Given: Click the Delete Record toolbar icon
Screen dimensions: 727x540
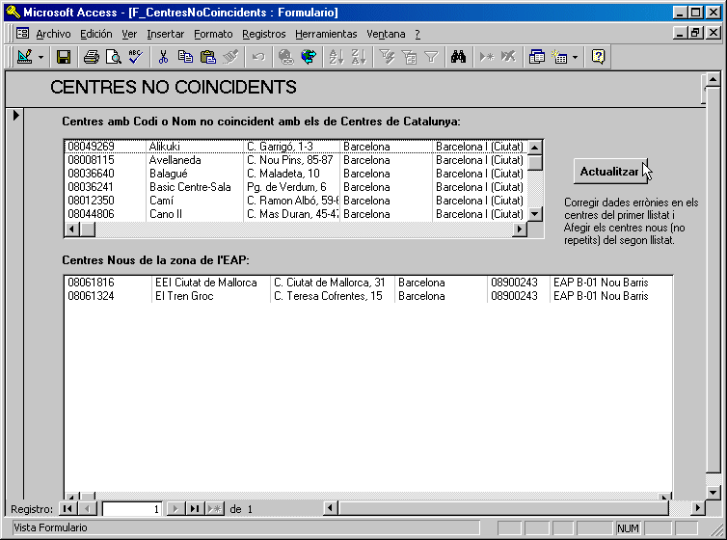Looking at the screenshot, I should [509, 57].
